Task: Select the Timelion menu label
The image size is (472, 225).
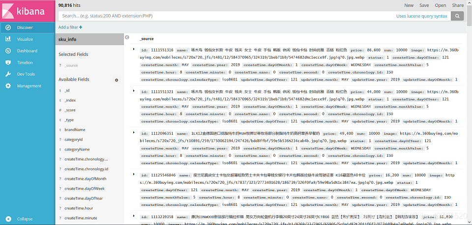Action: [25, 63]
